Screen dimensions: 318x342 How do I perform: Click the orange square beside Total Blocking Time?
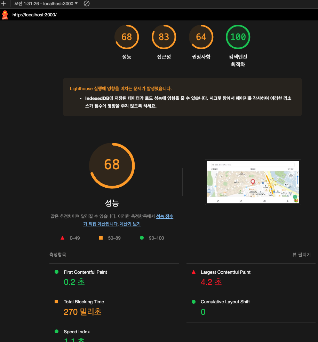[x=56, y=302]
